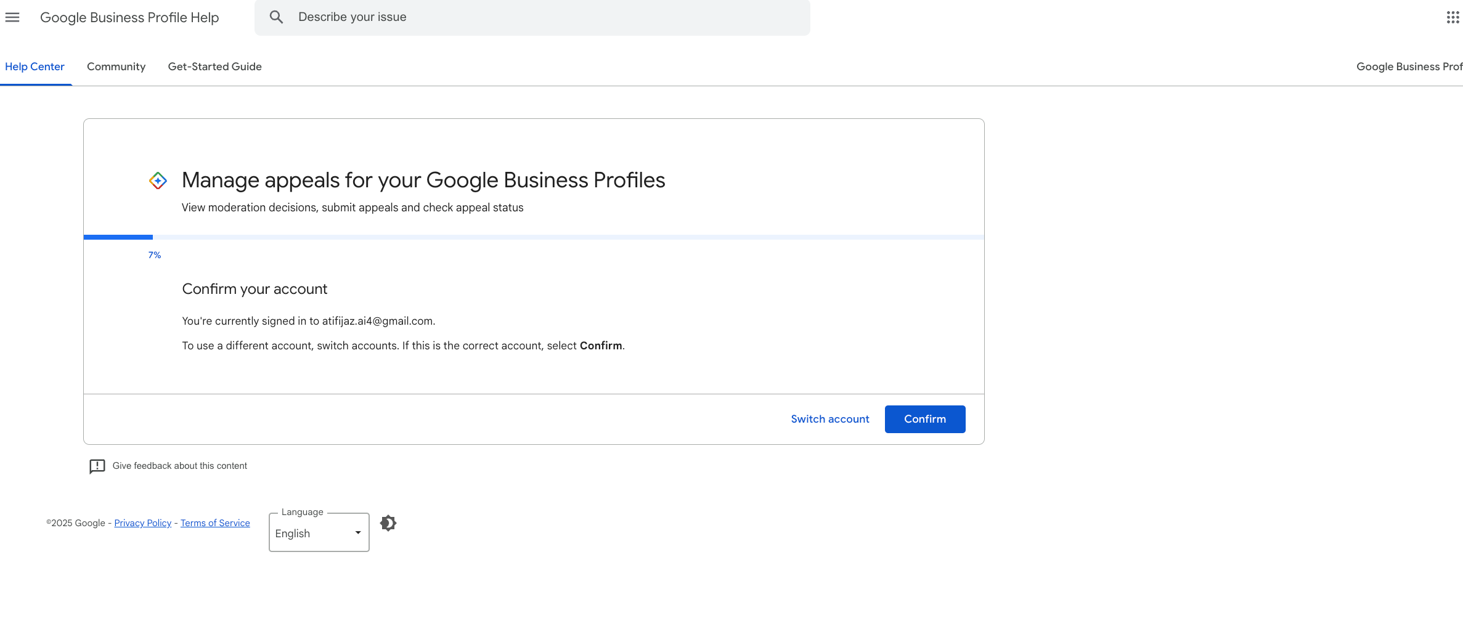The image size is (1463, 642).
Task: Click the Google Business Profile diamond logo
Action: [x=158, y=181]
